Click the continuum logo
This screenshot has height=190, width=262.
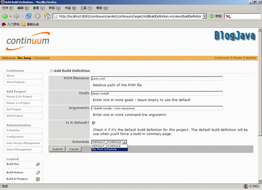click(x=28, y=41)
